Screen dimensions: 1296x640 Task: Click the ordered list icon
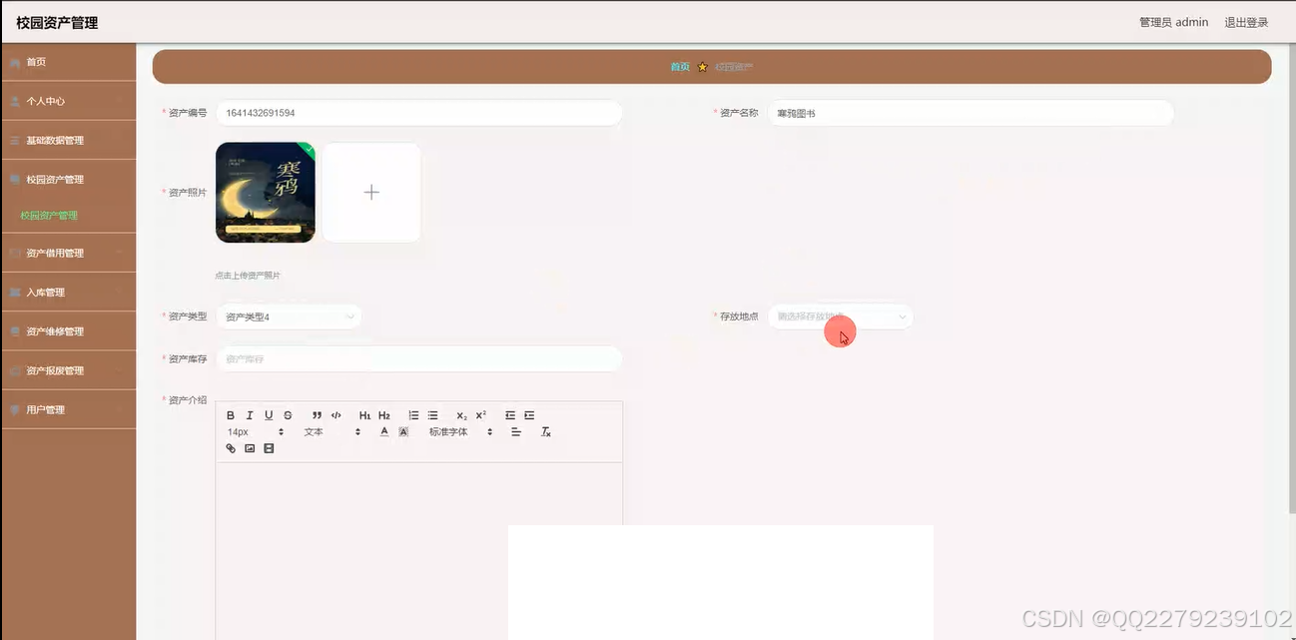(412, 414)
